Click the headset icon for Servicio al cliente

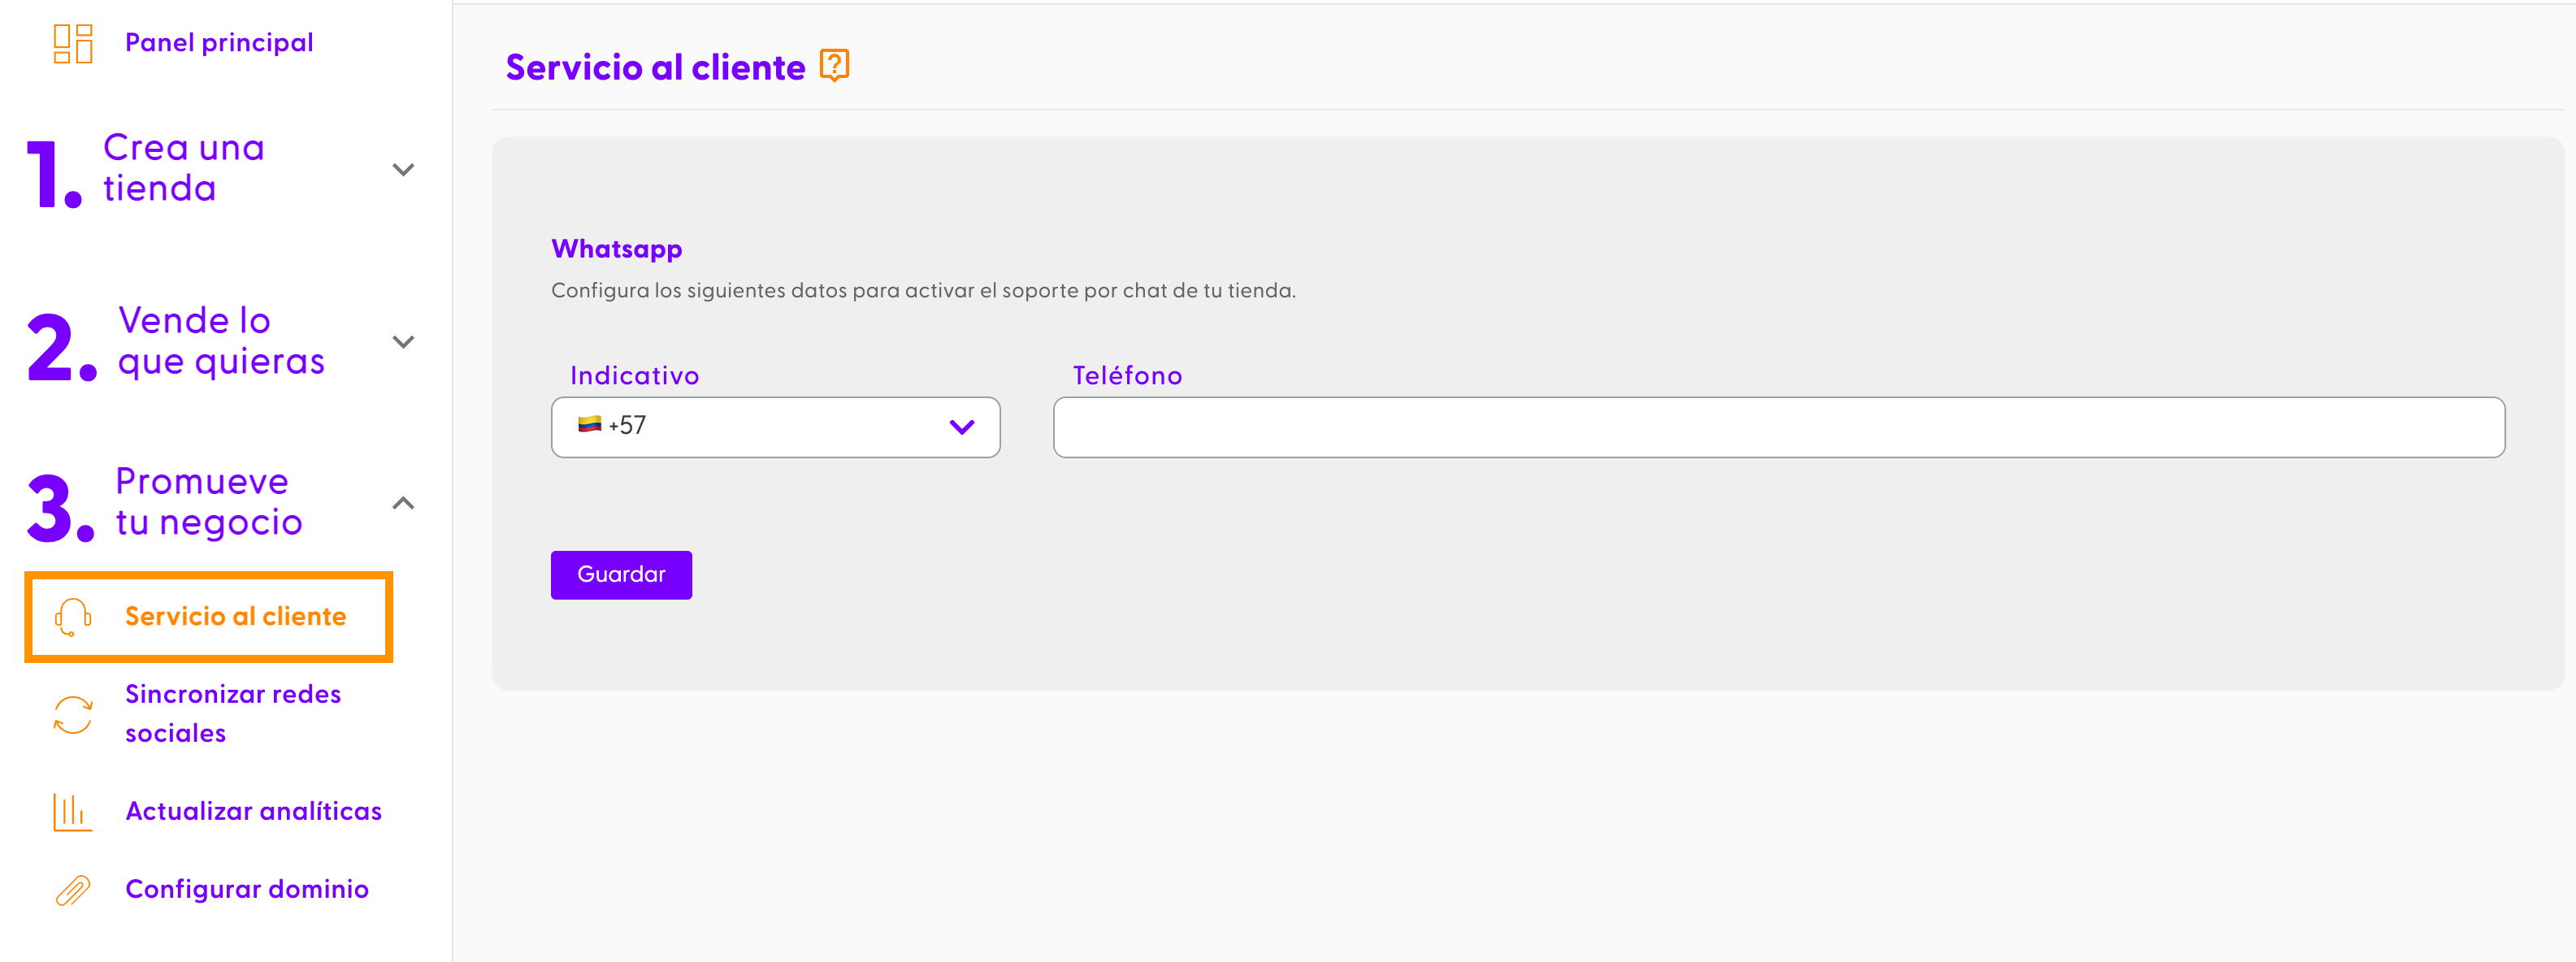point(73,617)
